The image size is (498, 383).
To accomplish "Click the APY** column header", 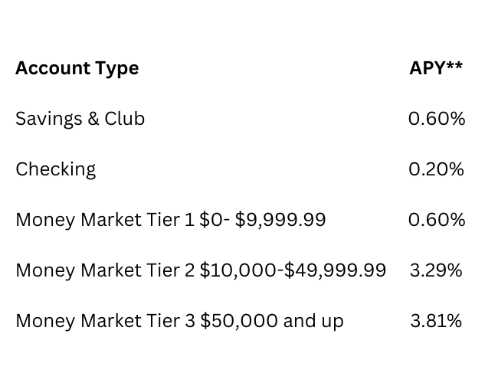I will (x=436, y=68).
